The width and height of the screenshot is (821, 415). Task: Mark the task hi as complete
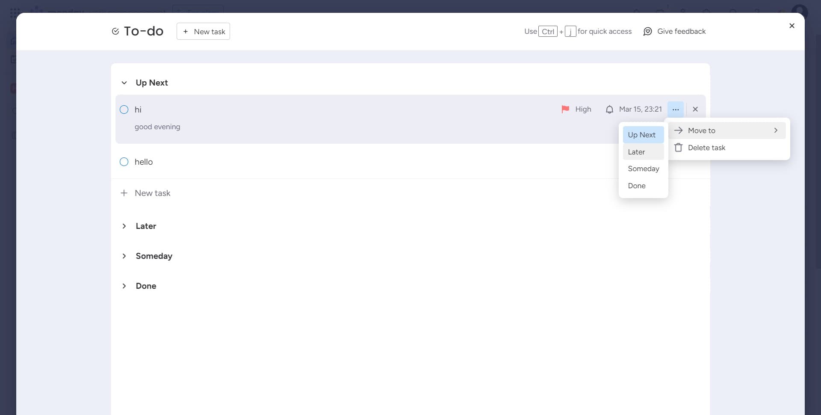pyautogui.click(x=124, y=110)
